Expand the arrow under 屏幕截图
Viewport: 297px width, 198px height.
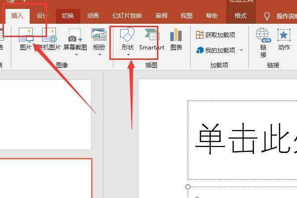tap(75, 55)
